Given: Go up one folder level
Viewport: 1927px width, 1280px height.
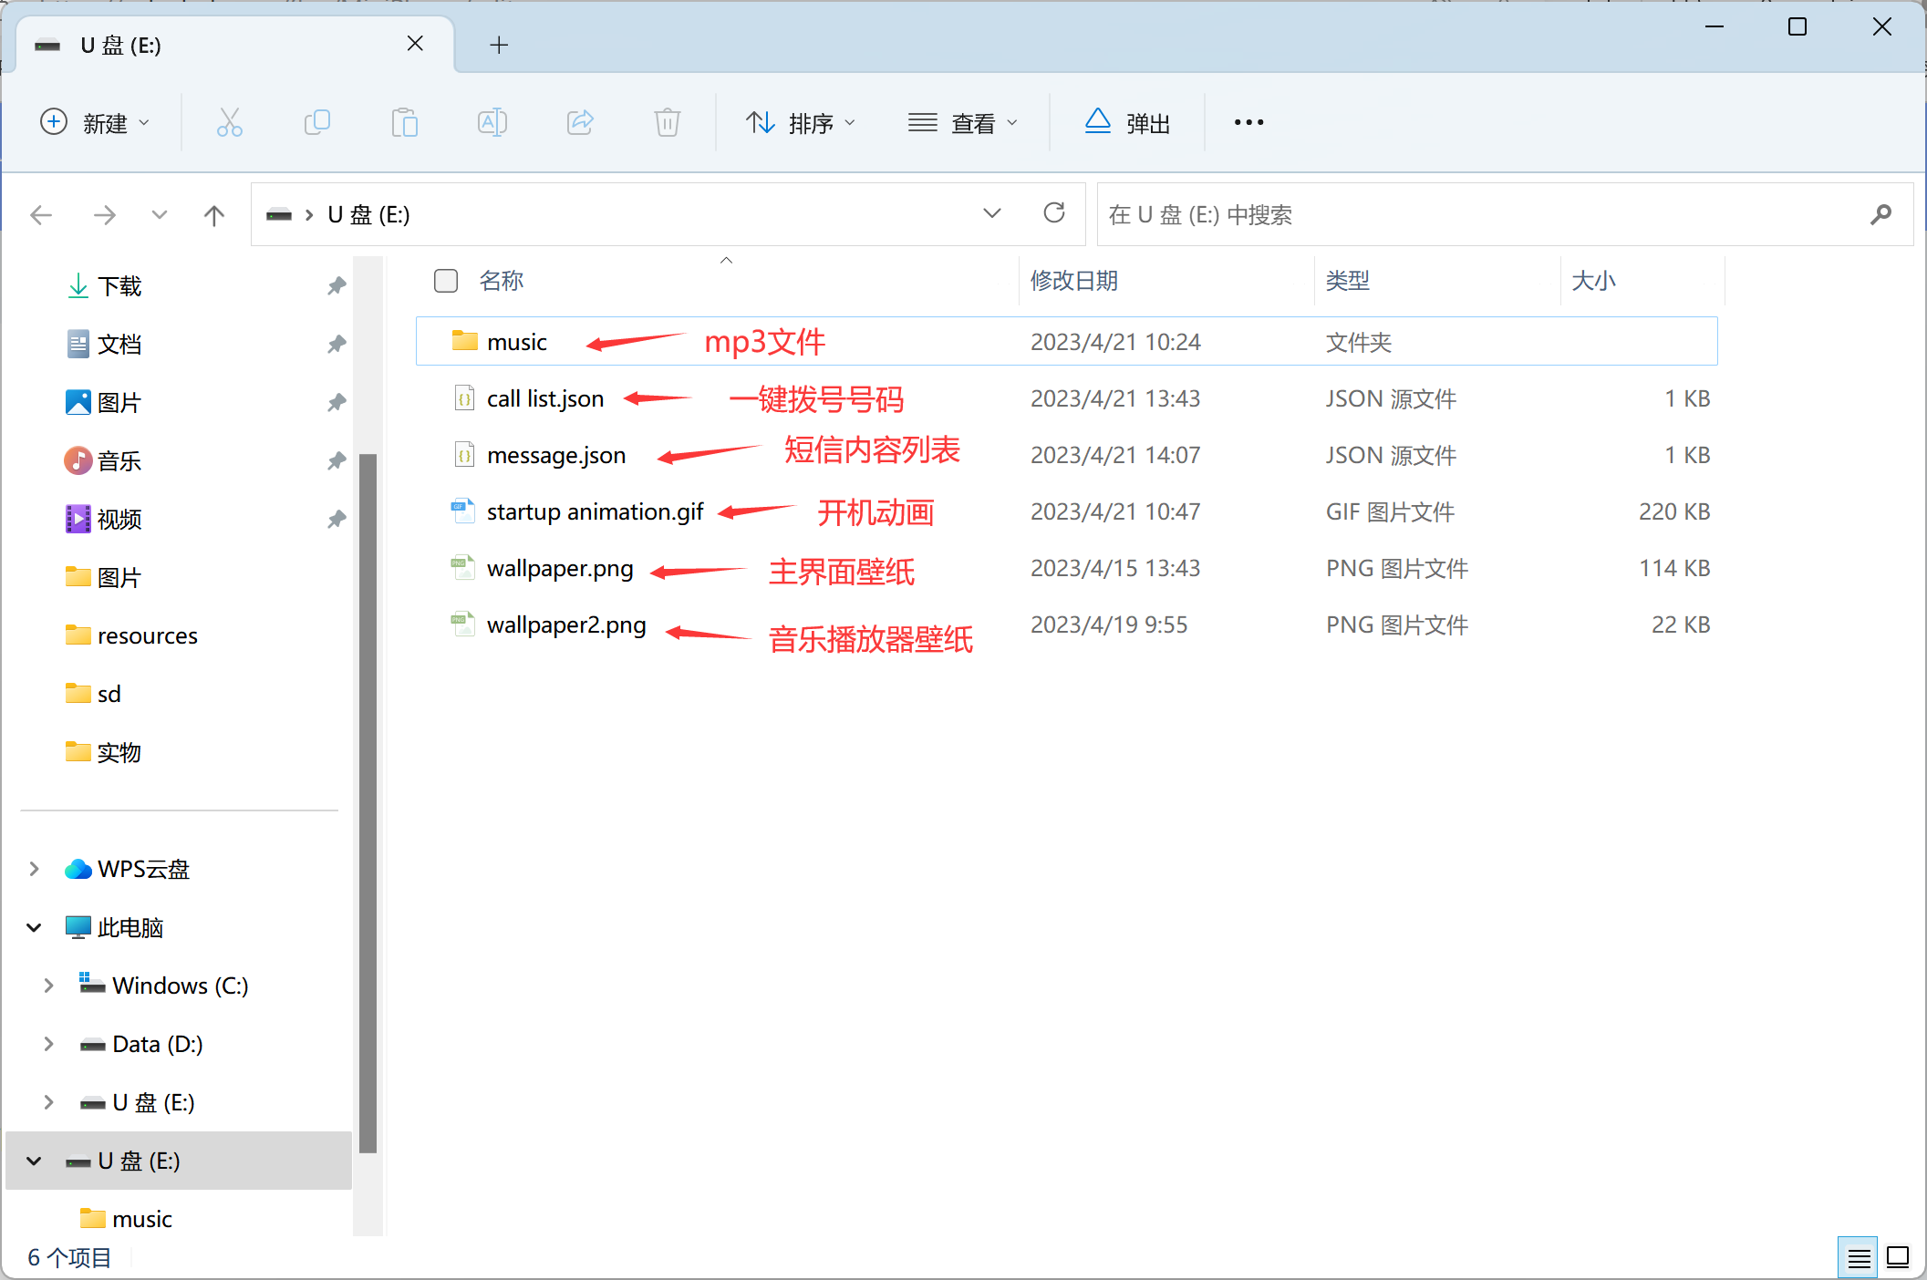Looking at the screenshot, I should pyautogui.click(x=214, y=215).
